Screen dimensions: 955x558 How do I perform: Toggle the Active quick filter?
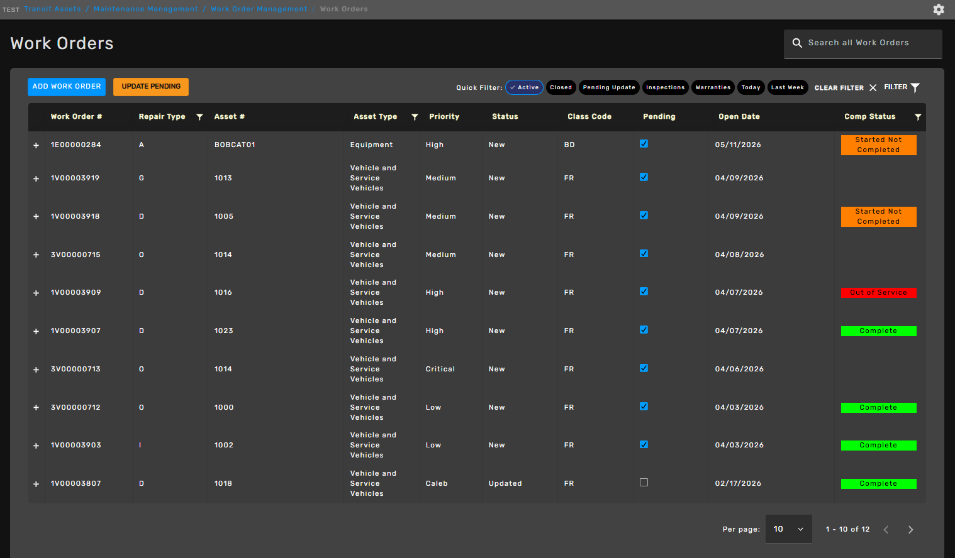click(x=524, y=87)
